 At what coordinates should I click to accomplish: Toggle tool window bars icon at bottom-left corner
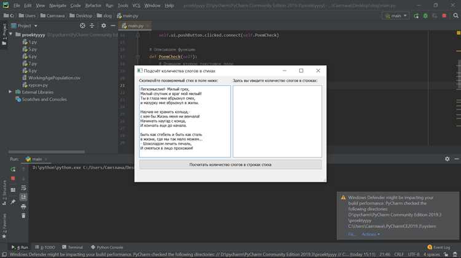4,254
